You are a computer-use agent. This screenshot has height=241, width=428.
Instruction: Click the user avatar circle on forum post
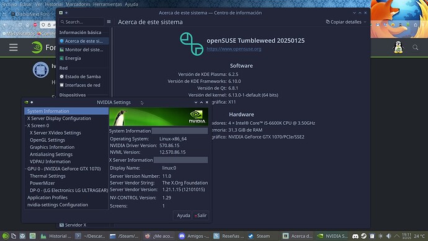click(x=41, y=70)
